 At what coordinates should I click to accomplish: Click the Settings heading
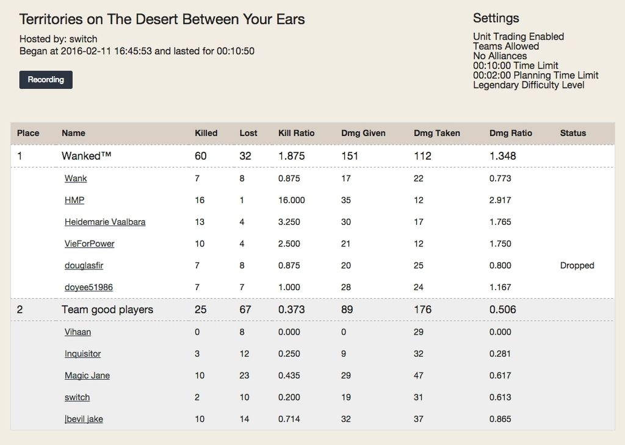496,18
